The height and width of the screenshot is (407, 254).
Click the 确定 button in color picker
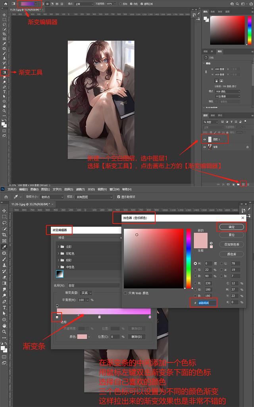coord(231,227)
